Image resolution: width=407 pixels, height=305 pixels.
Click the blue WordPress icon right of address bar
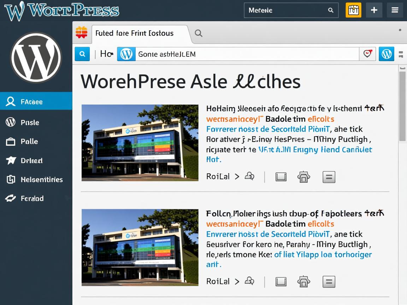[387, 54]
